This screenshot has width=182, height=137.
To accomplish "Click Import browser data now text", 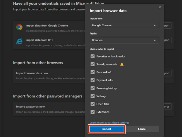I will point(32,73).
